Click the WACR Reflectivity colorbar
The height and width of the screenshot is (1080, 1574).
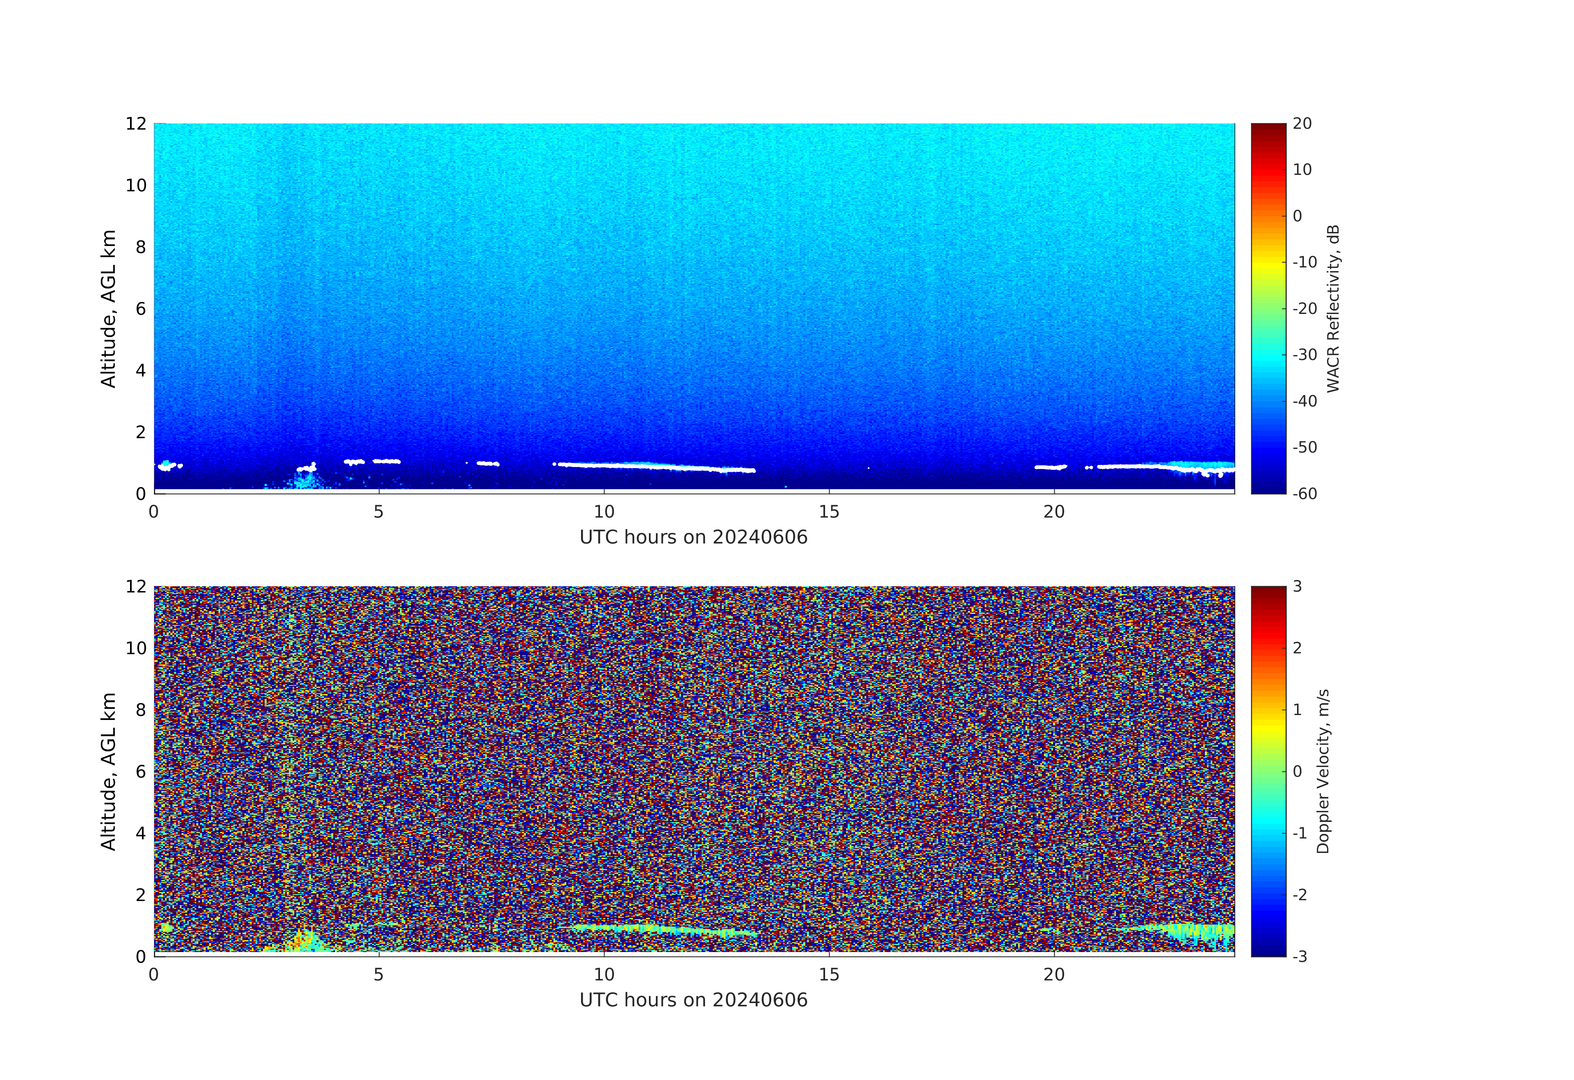(x=1268, y=308)
